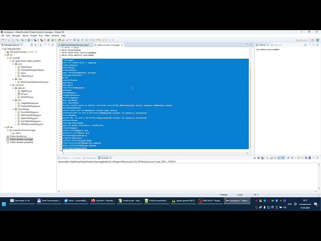Minimize the Package Explorer view
321x241 pixels.
pyautogui.click(x=49, y=45)
